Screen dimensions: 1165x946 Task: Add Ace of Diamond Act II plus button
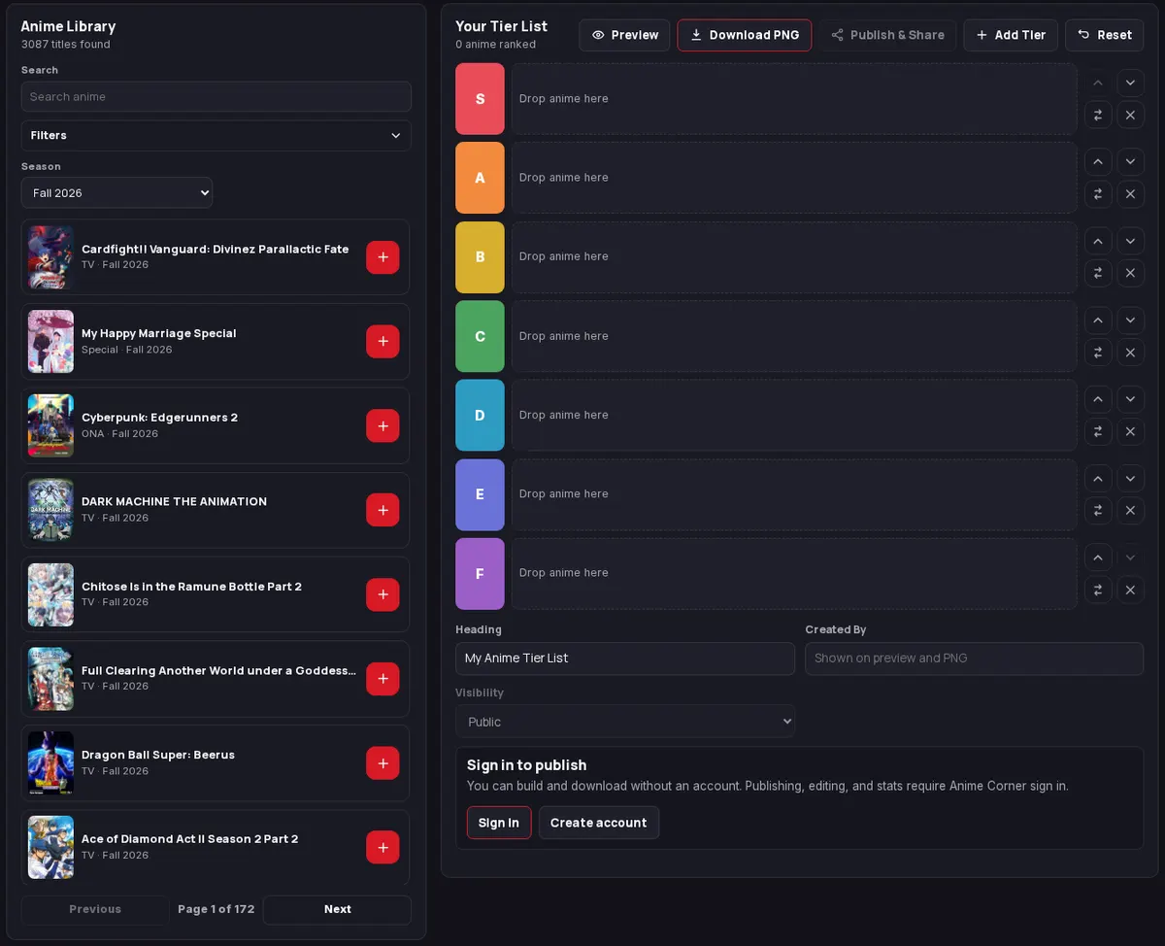point(383,847)
